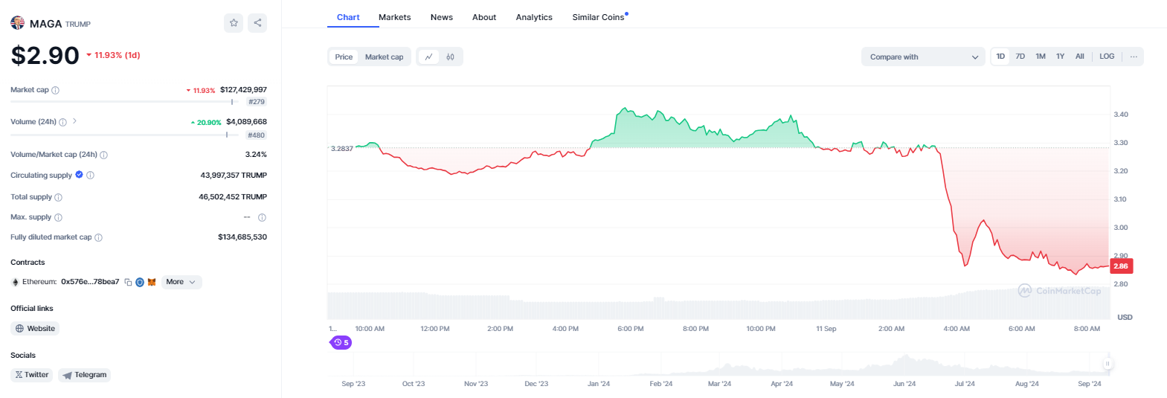Click the MAGA coin logo
Viewport: 1167px width, 398px height.
click(x=17, y=23)
